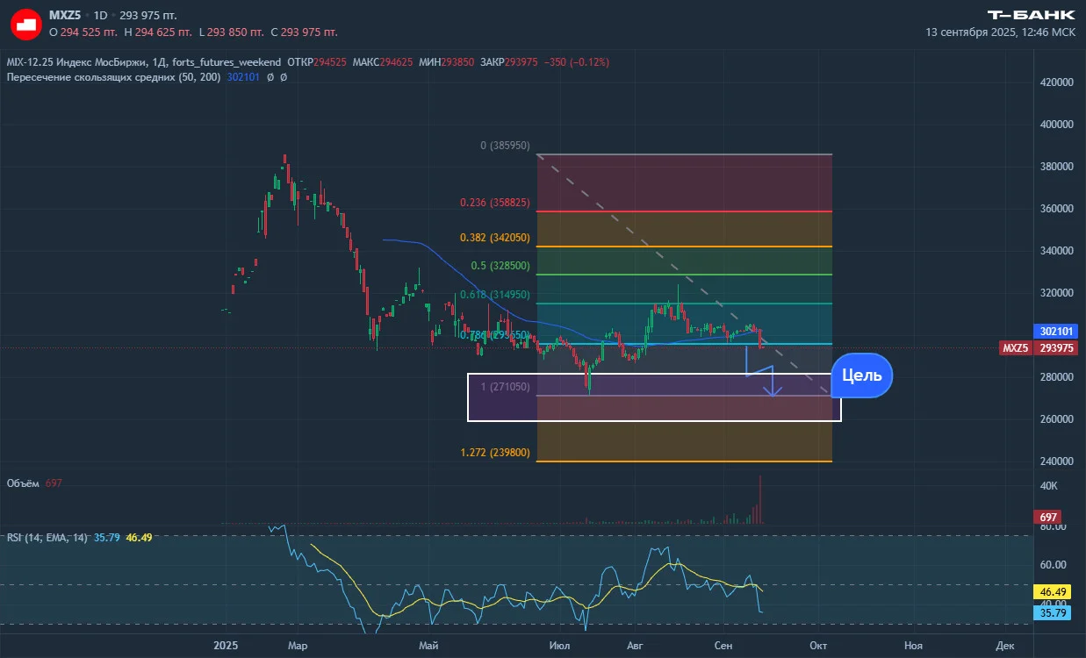Click the Fibonacci label 0 (385950)
Image resolution: width=1086 pixels, height=658 pixels.
[x=505, y=146]
